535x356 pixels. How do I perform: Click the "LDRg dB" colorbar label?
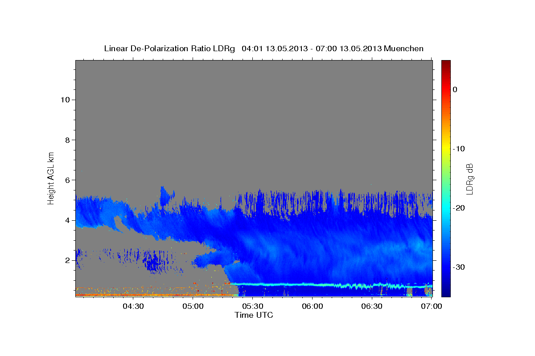click(469, 179)
